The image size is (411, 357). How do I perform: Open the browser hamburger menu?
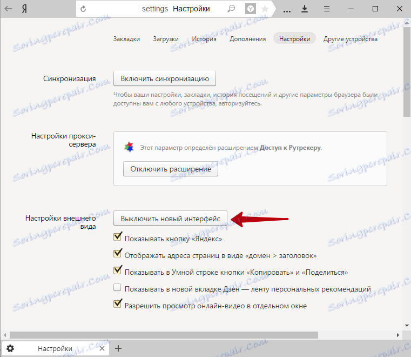(x=327, y=9)
